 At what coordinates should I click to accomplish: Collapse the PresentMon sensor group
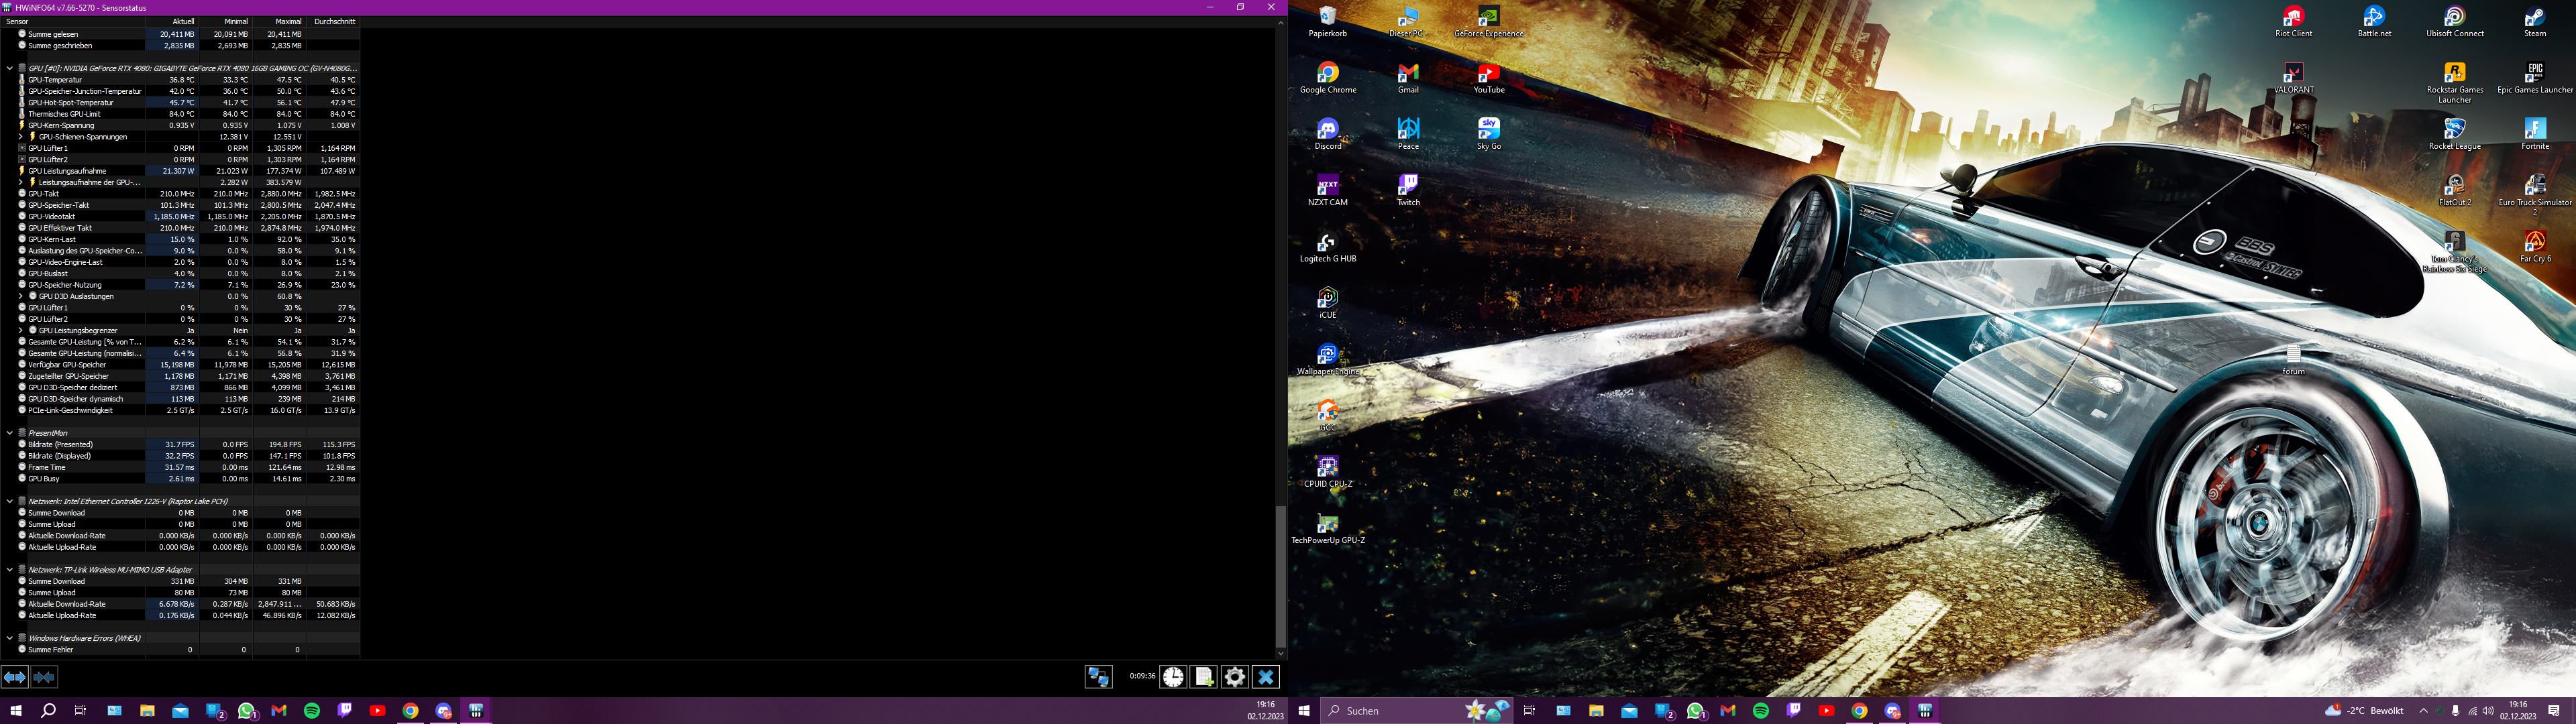click(x=9, y=433)
